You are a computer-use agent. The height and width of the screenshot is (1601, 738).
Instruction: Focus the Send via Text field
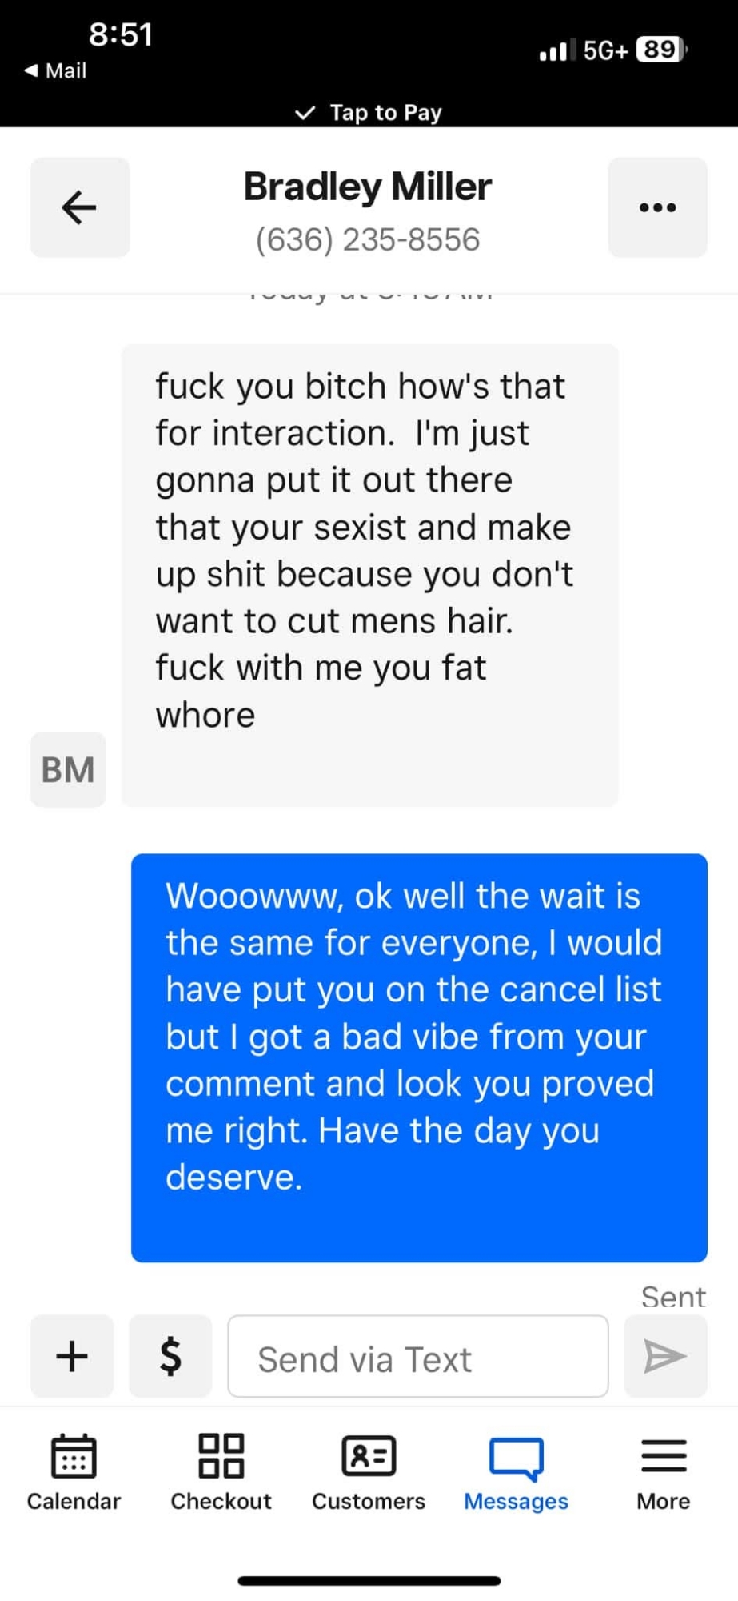(x=418, y=1356)
